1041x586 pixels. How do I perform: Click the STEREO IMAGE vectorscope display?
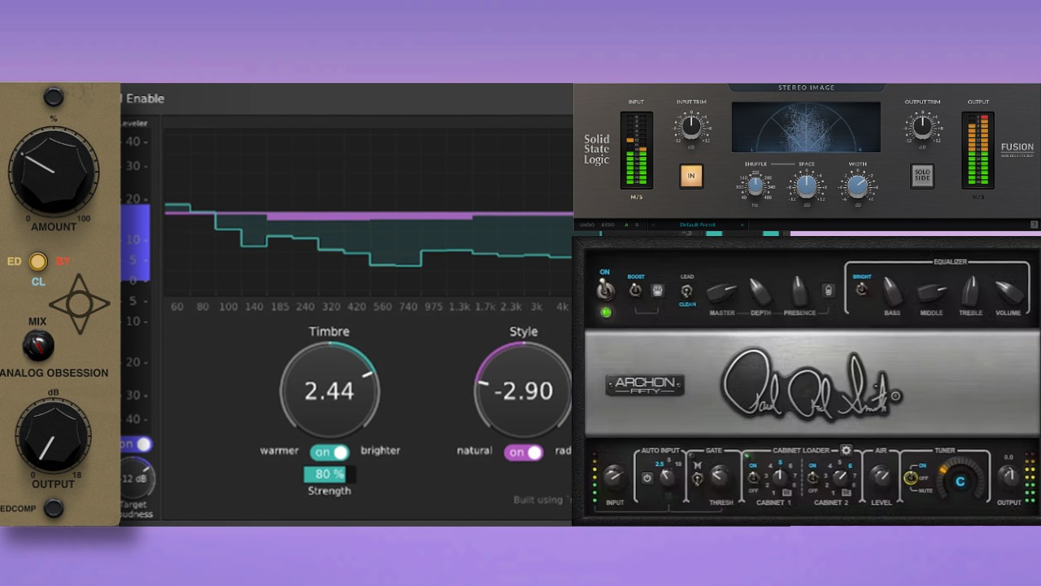click(x=806, y=127)
